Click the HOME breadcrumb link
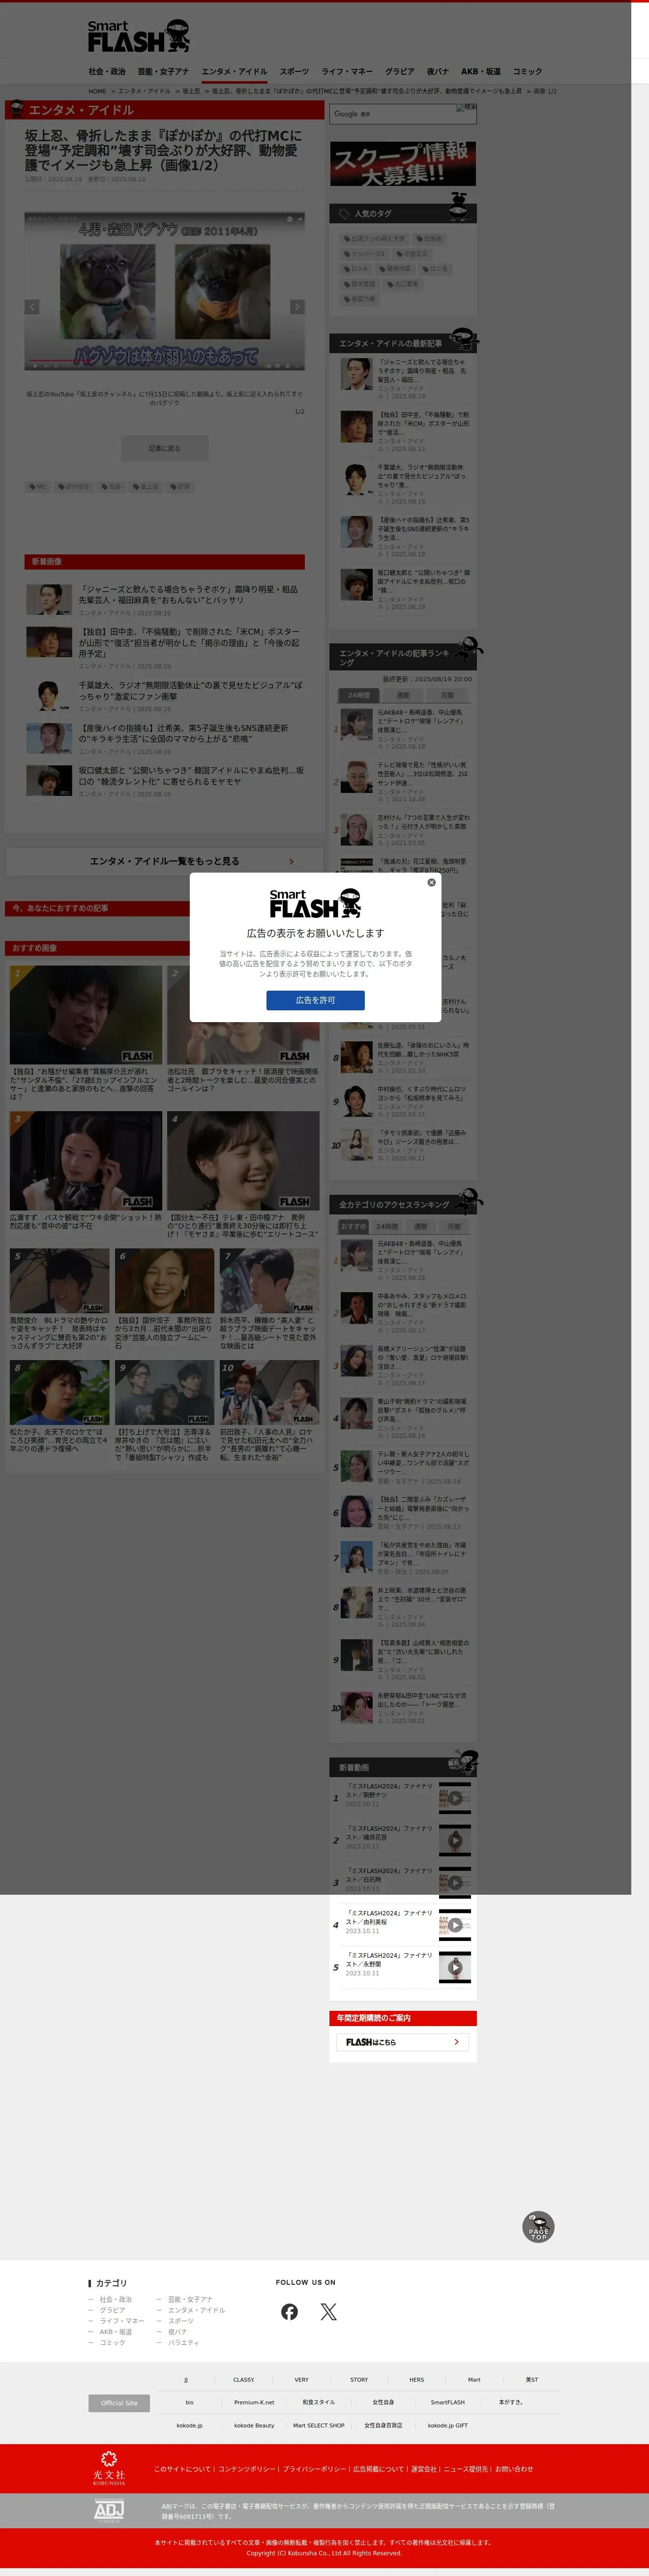 click(97, 91)
